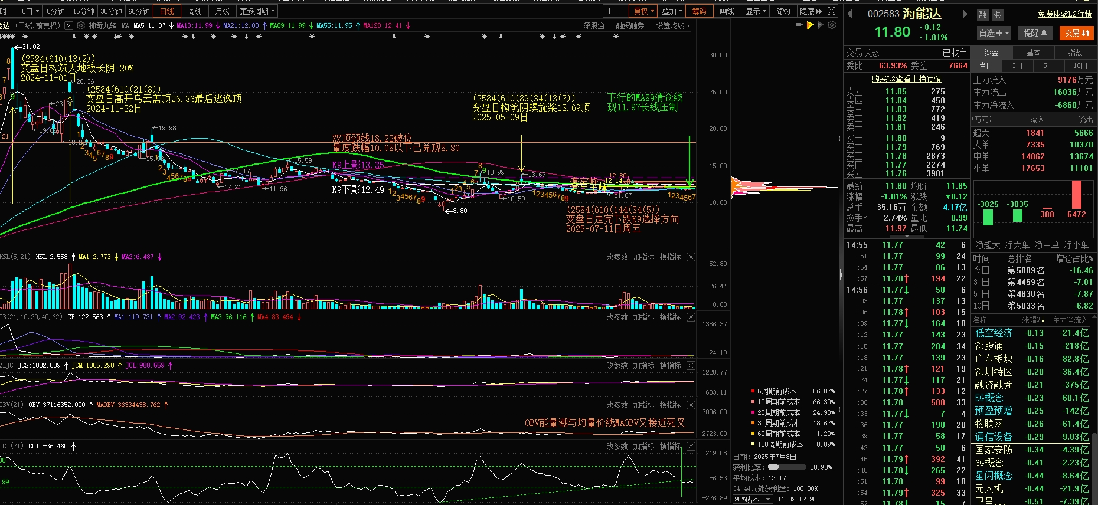Open 购买L2查看十档行情 link
Viewport: 1098px width, 505px height.
click(x=906, y=78)
